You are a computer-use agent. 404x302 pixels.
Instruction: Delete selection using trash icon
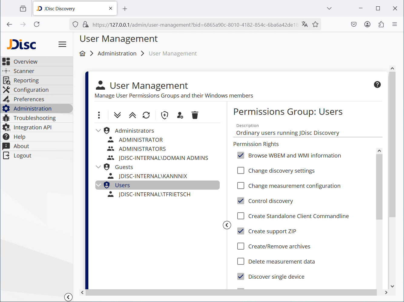(x=195, y=115)
